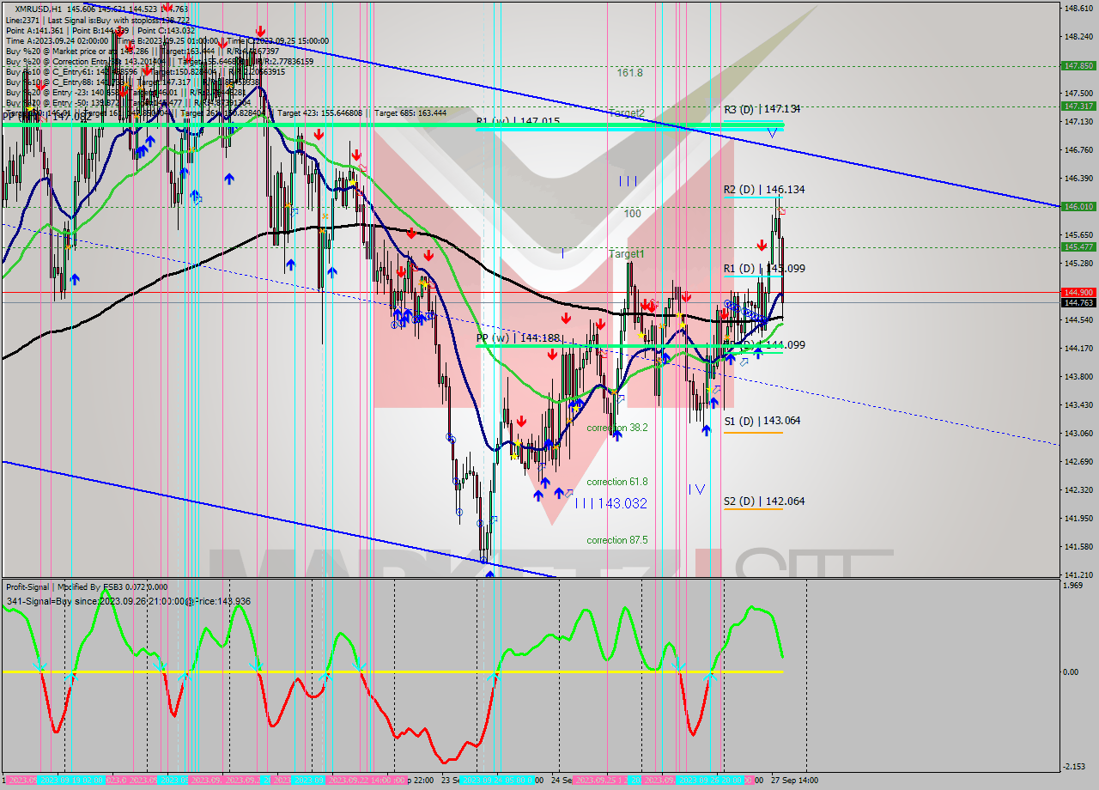Click the pink arrow above the latest candle high
The height and width of the screenshot is (790, 1099).
[782, 210]
